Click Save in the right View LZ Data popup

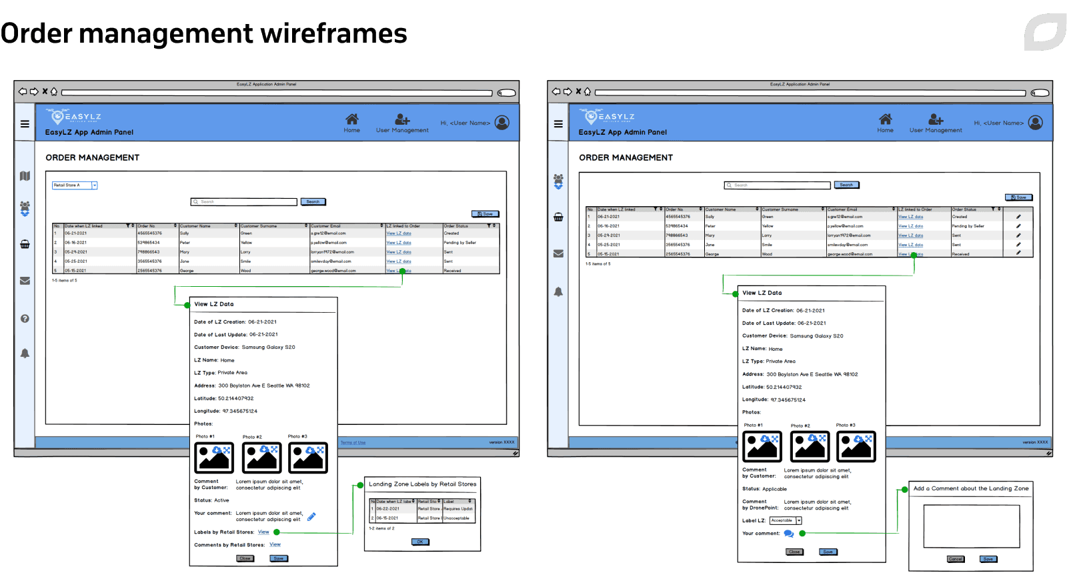click(828, 552)
